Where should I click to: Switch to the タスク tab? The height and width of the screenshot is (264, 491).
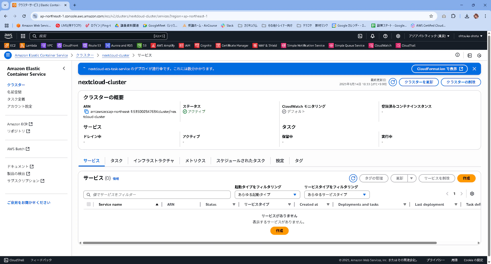click(116, 161)
